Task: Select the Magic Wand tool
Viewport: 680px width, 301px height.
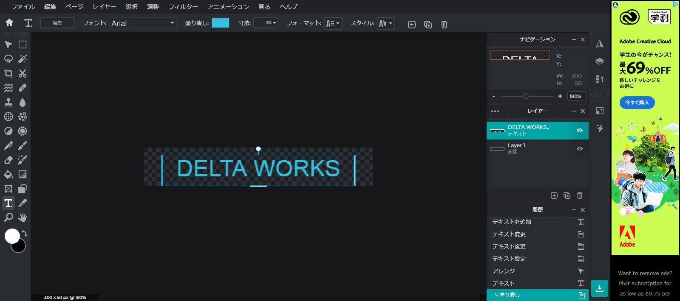Action: point(23,59)
